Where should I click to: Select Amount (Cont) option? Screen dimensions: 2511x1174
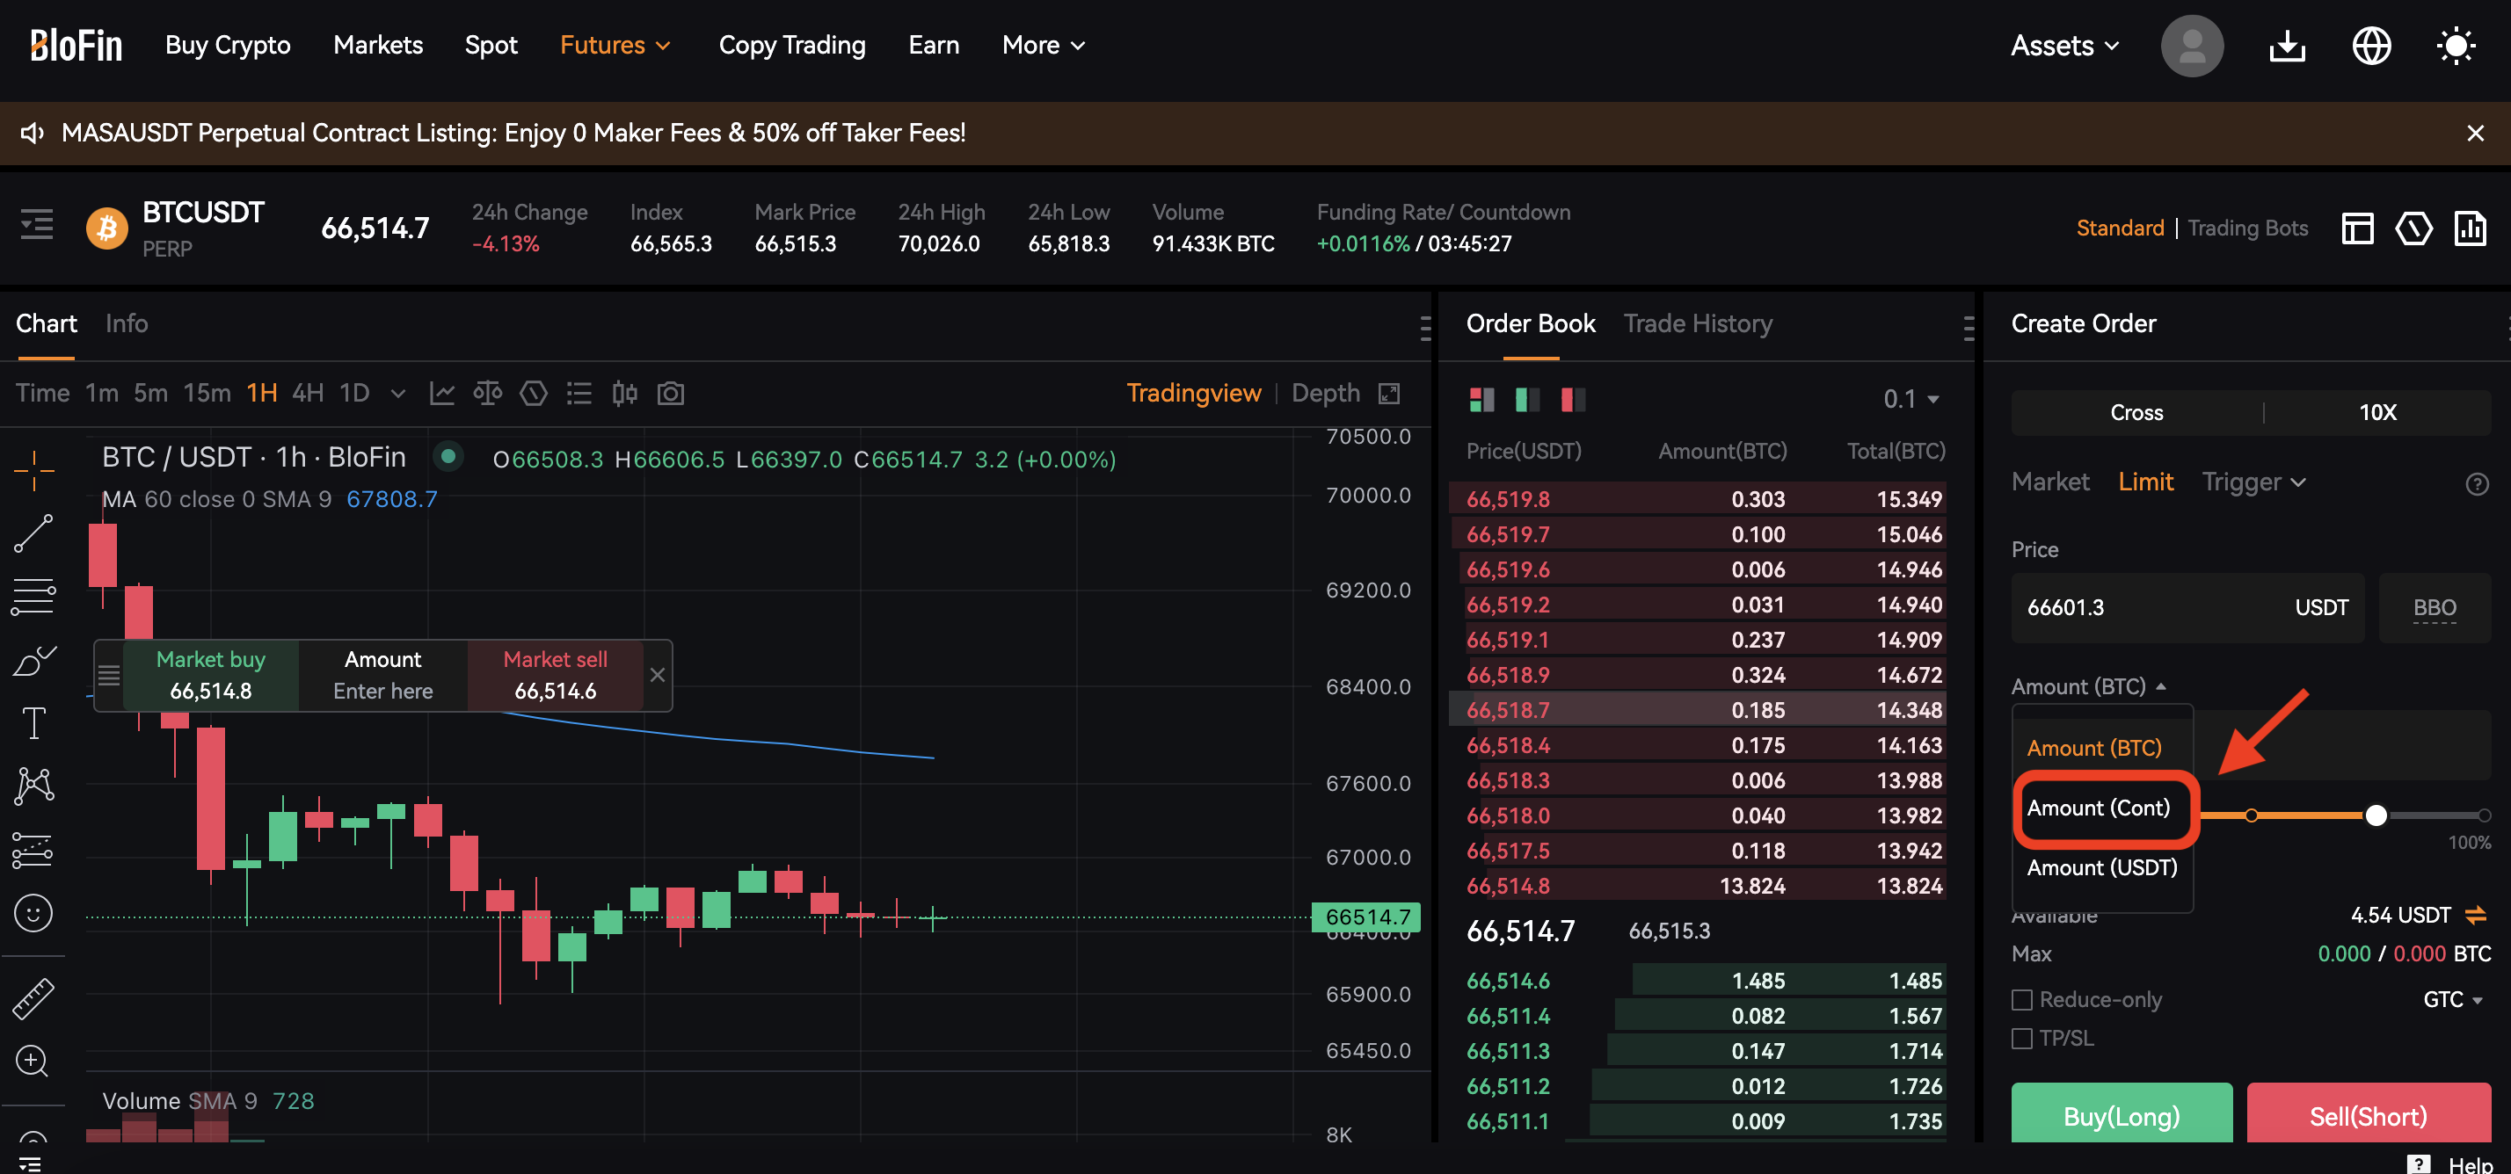2098,808
